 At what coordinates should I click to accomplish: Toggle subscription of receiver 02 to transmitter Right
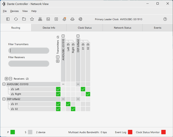[x=73, y=109]
